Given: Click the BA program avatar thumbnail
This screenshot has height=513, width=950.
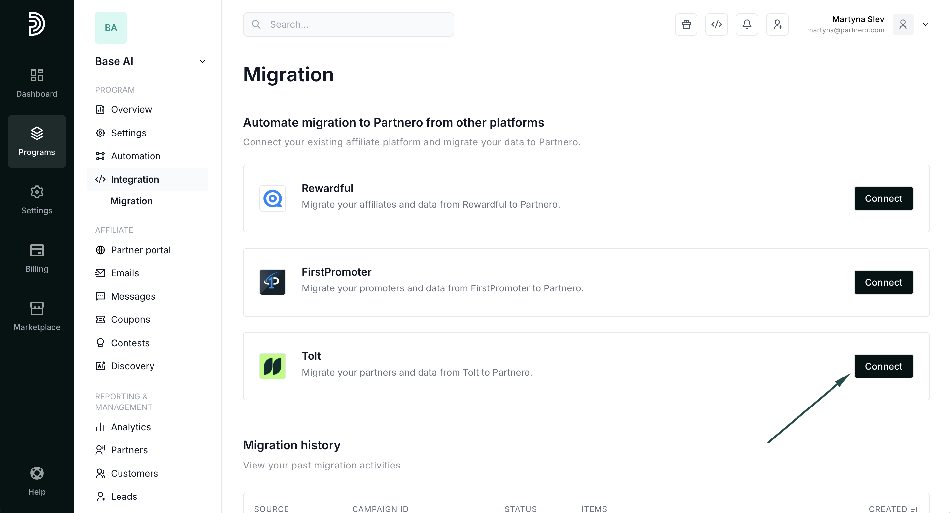Looking at the screenshot, I should 111,28.
